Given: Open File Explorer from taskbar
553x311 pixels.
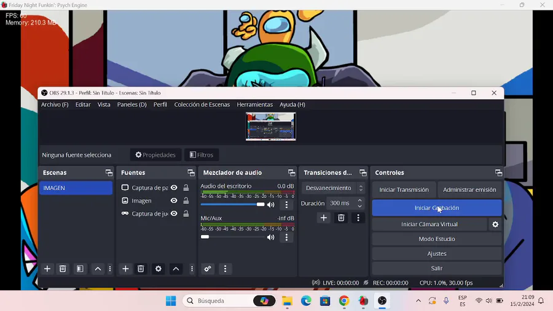Looking at the screenshot, I should coord(287,301).
